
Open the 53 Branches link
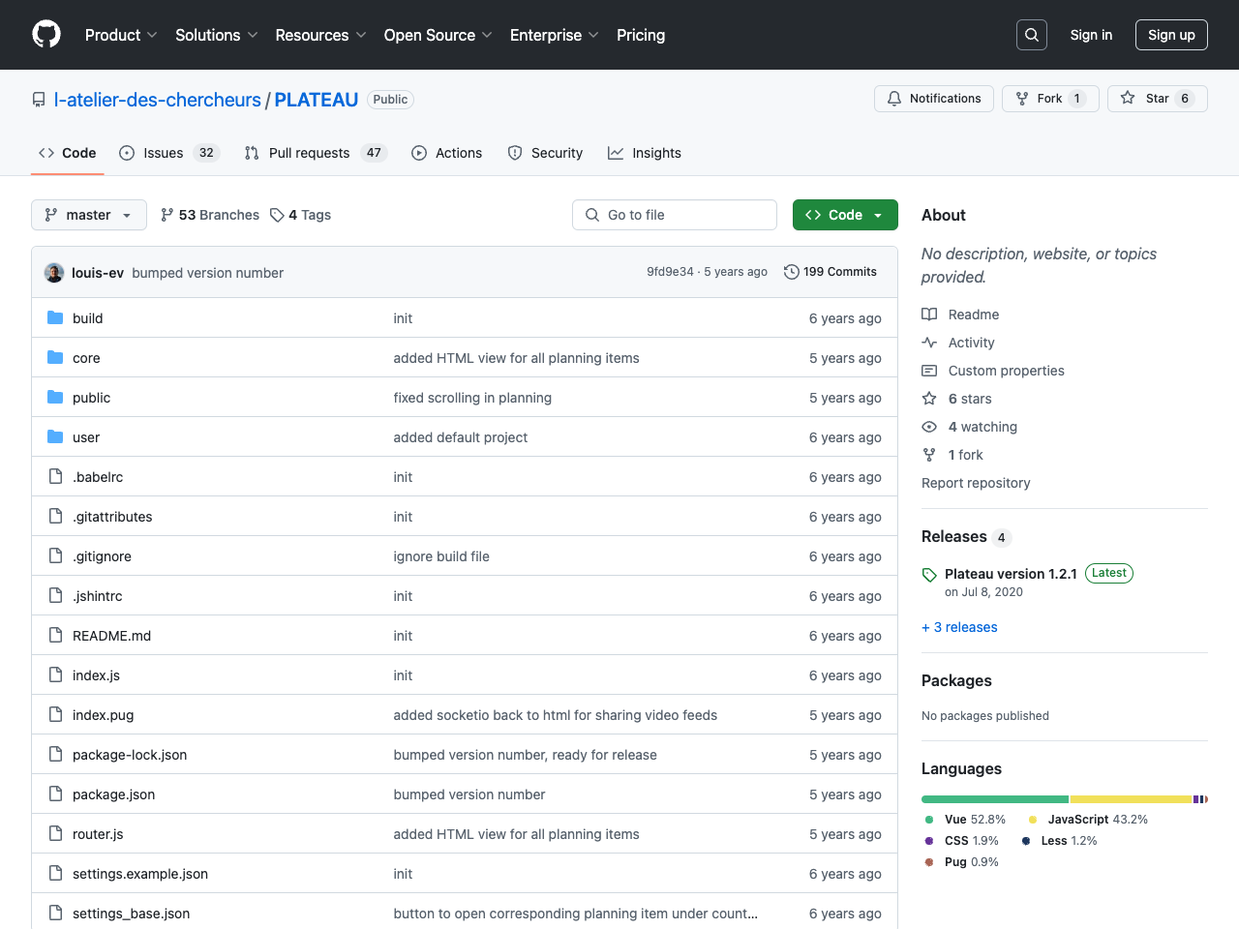(x=210, y=215)
